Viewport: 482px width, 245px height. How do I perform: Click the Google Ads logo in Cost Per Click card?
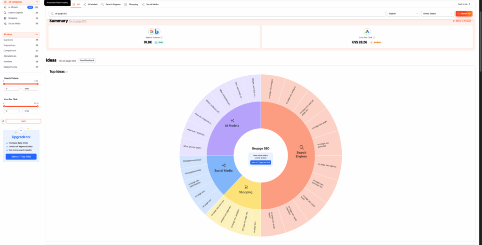click(x=367, y=32)
